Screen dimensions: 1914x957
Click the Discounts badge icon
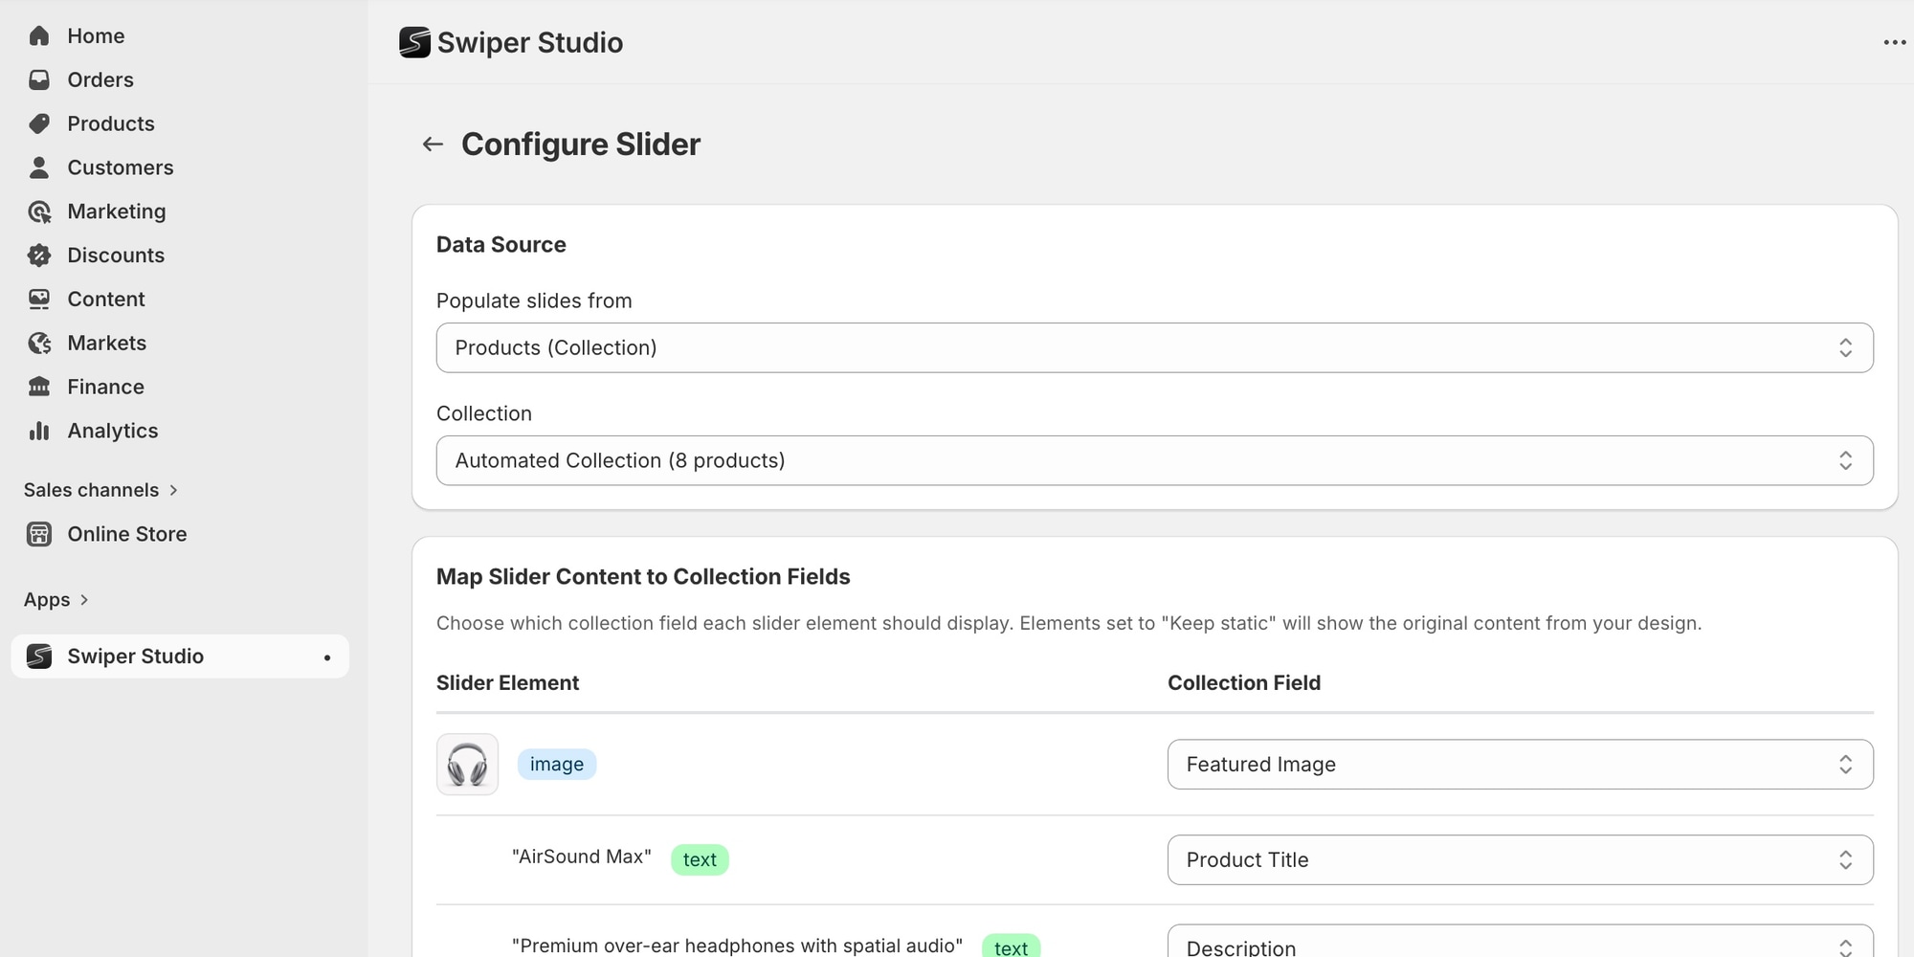point(39,256)
